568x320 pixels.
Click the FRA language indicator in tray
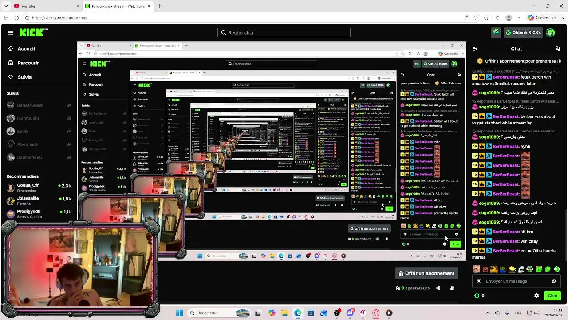click(518, 313)
